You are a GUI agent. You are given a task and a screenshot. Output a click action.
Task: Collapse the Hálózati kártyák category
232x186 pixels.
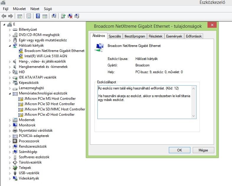[x=10, y=46]
